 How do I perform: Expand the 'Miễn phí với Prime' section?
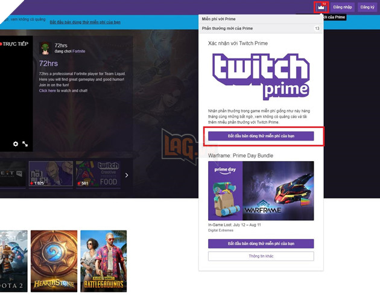pyautogui.click(x=261, y=19)
